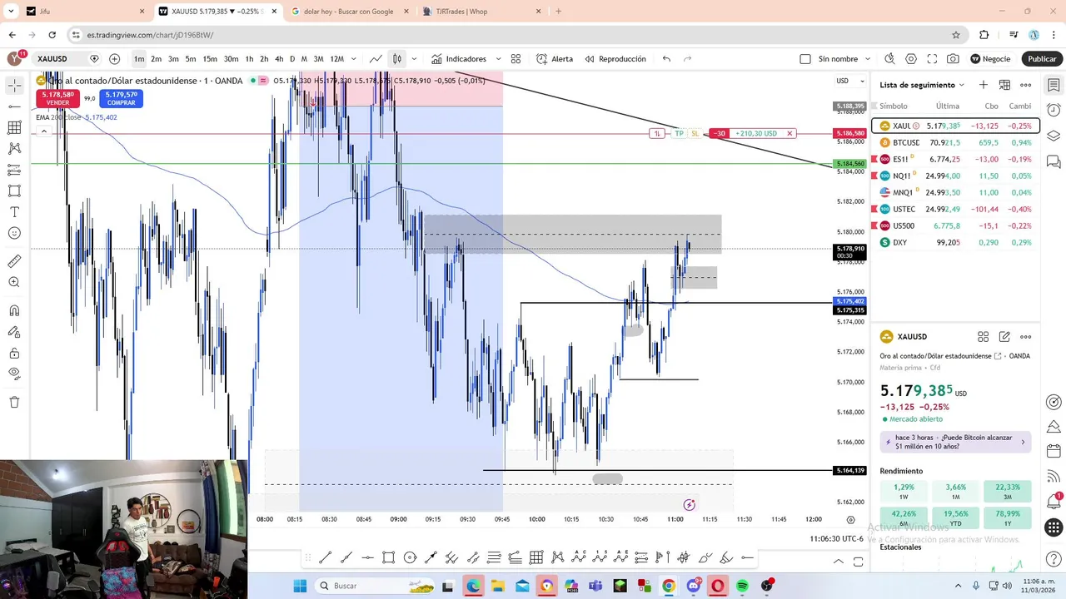Toggle lock all drawing tools
This screenshot has height=599, width=1066.
[x=14, y=331]
